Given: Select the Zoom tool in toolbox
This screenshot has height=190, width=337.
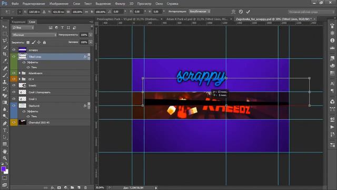Looking at the screenshot, I should (5, 158).
